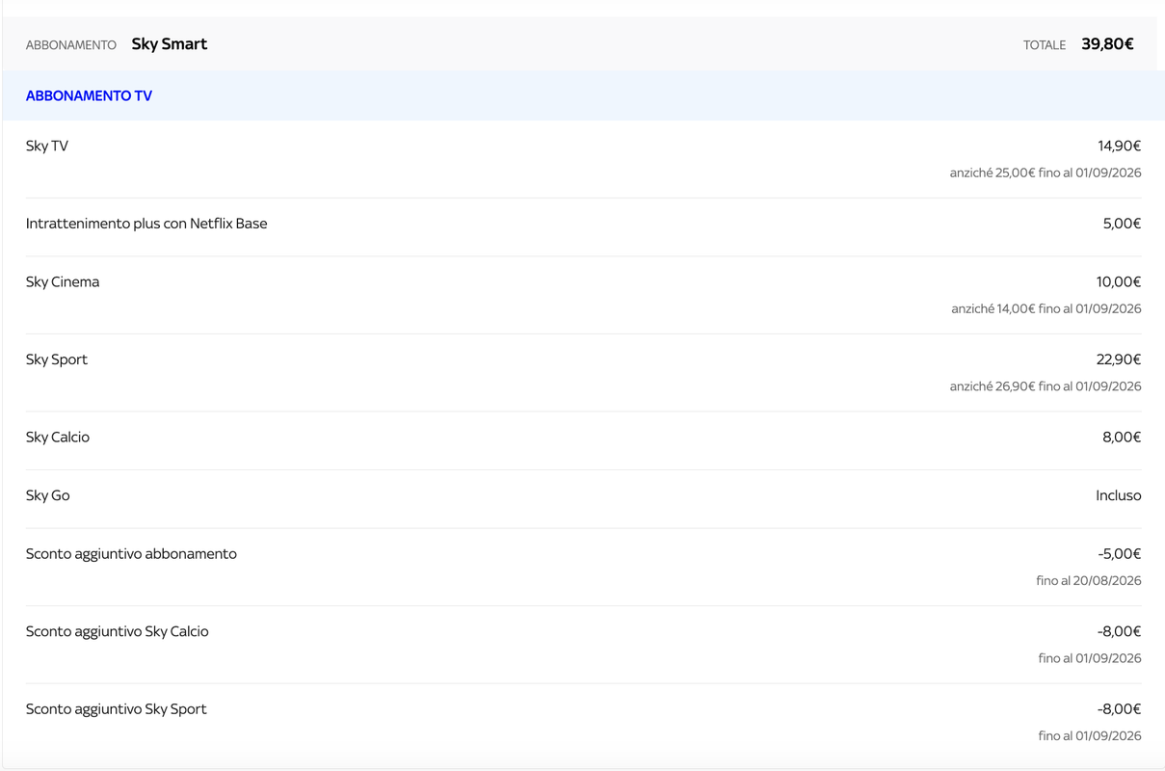
Task: Select the Sky Sport discount -8,00€
Action: [1119, 709]
